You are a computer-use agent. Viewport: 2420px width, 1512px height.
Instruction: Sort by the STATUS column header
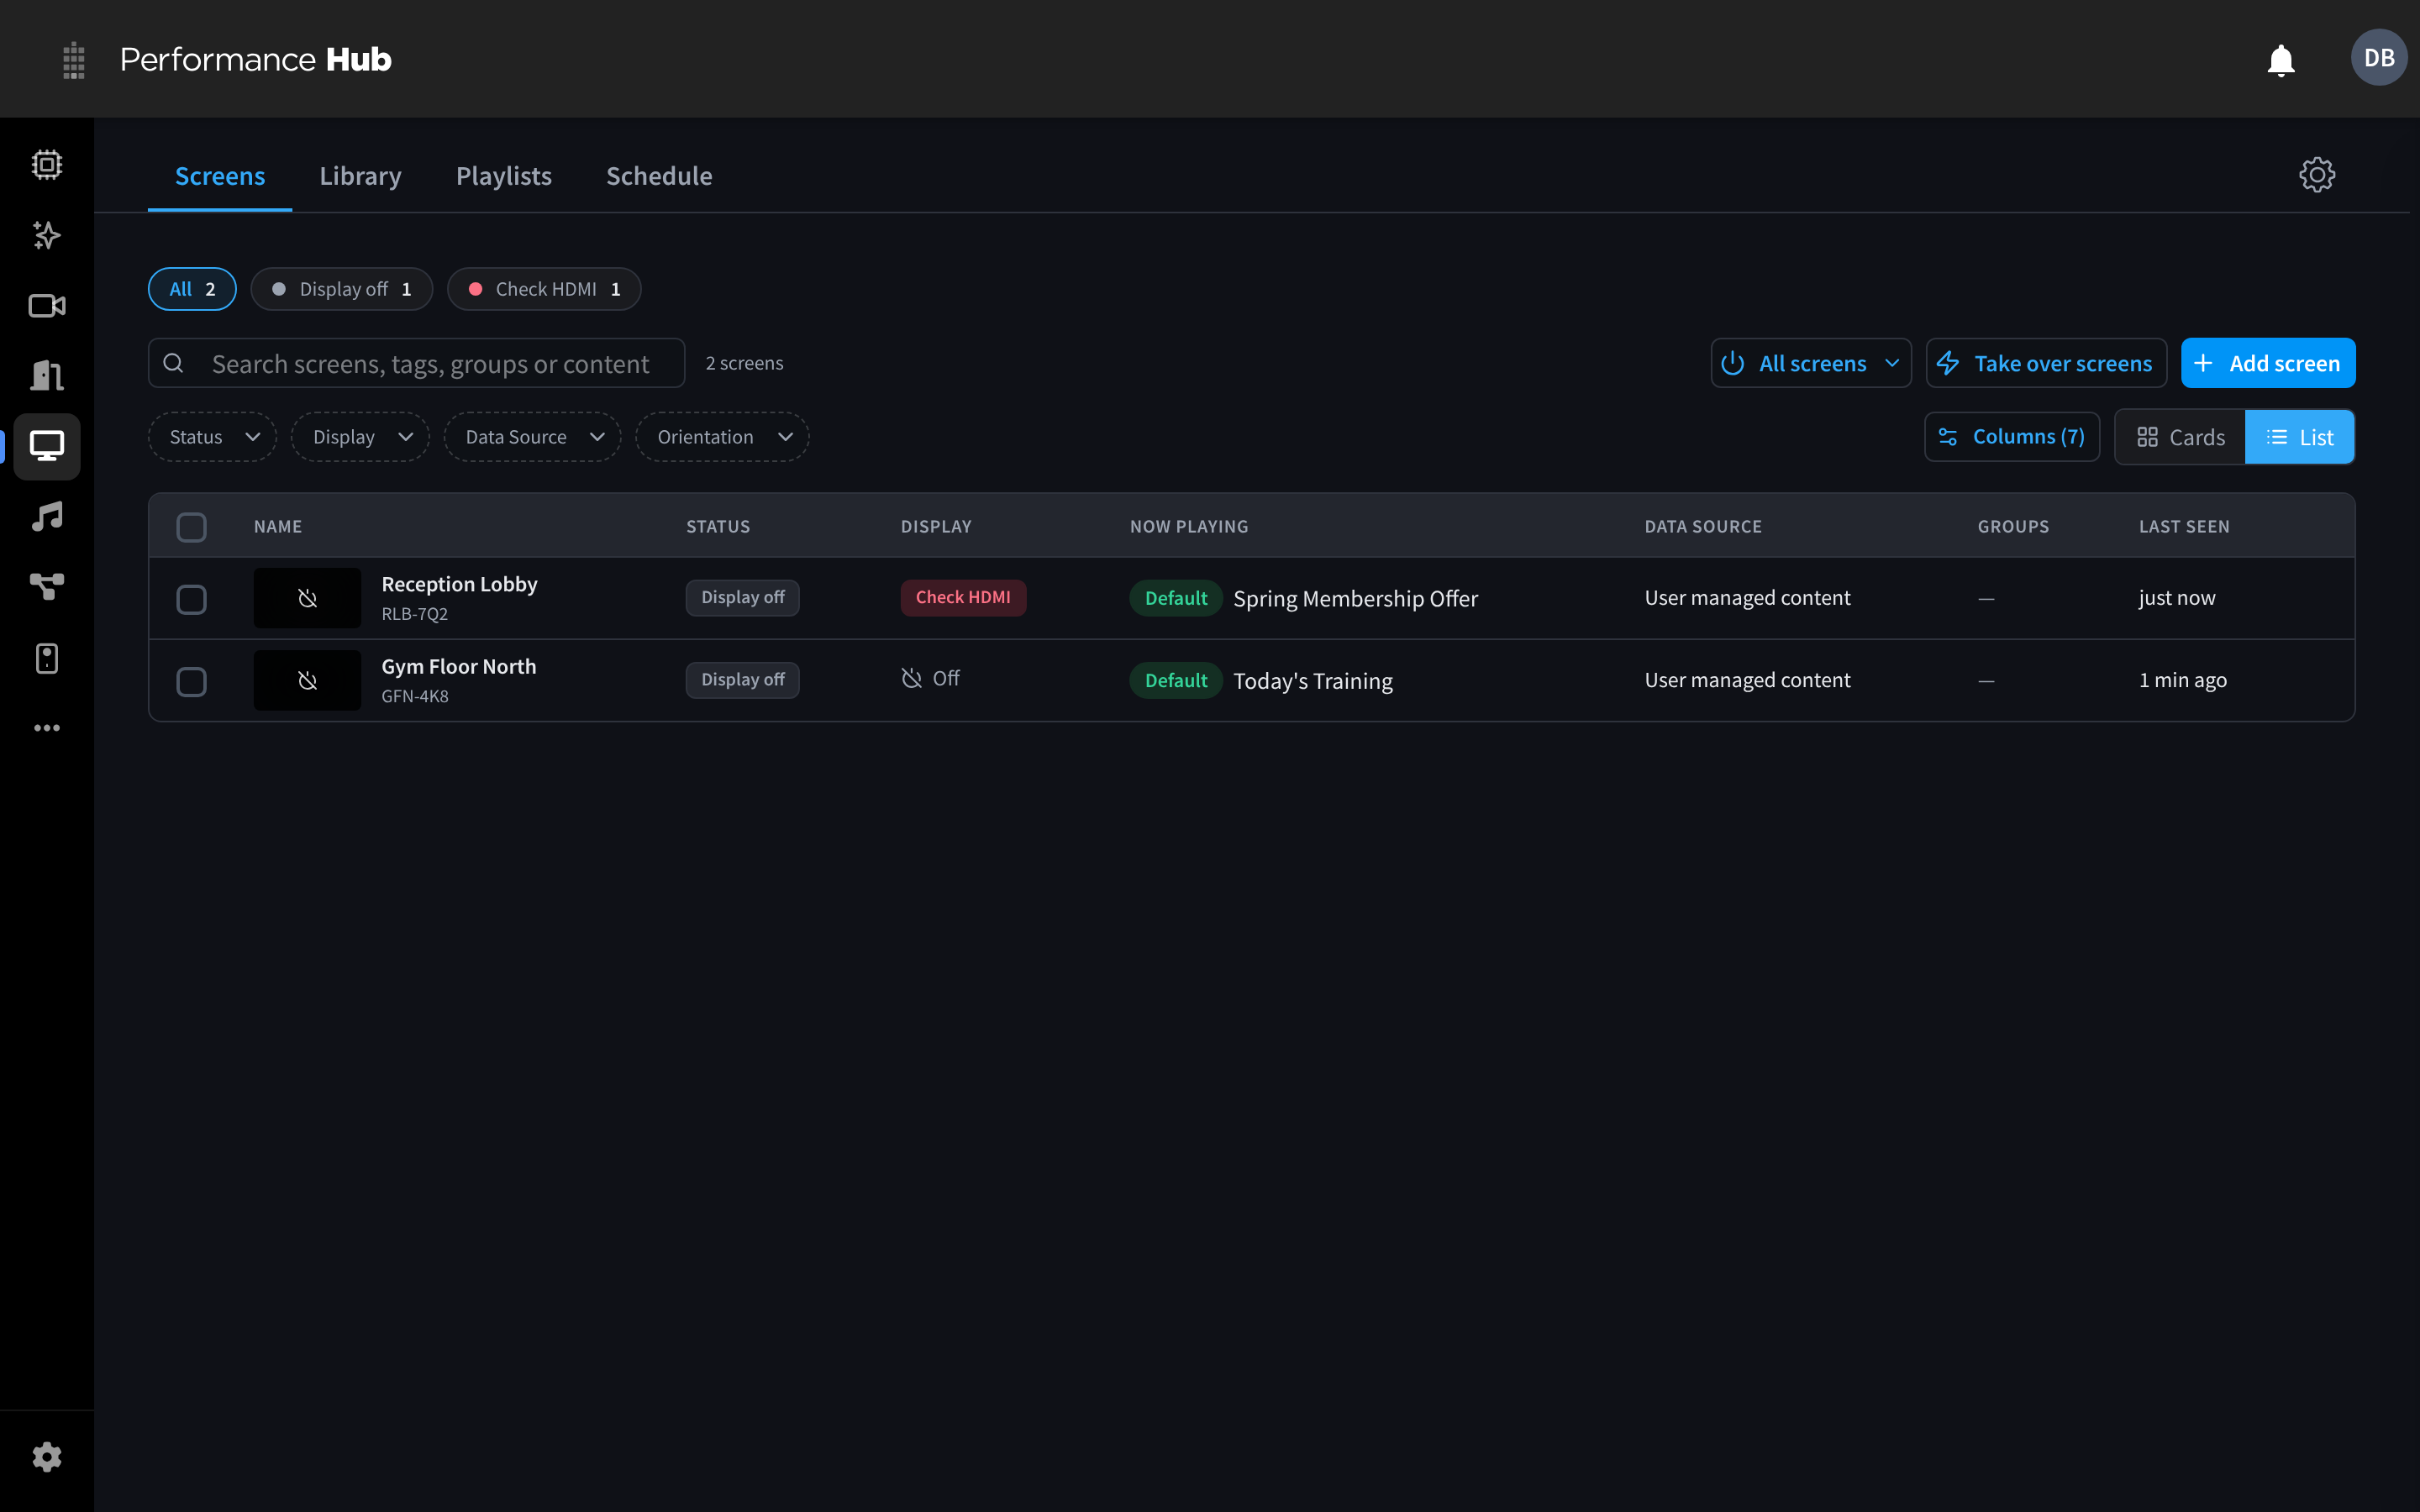[x=718, y=527]
